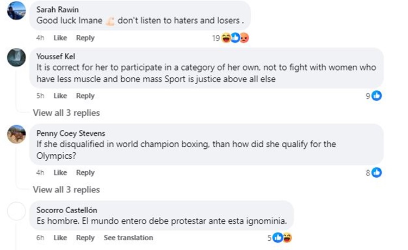Open Socorro Castellón's blank avatar
Screen dimensions: 408x250
pyautogui.click(x=16, y=211)
